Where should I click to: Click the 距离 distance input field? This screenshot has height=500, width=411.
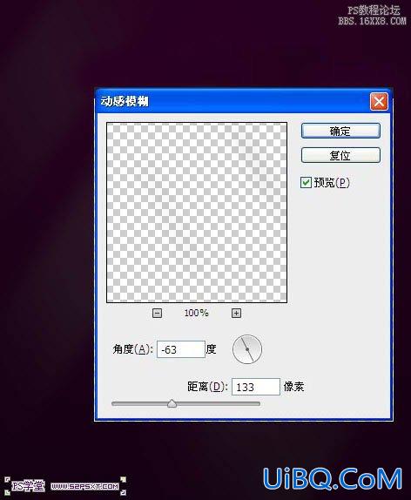[x=256, y=387]
